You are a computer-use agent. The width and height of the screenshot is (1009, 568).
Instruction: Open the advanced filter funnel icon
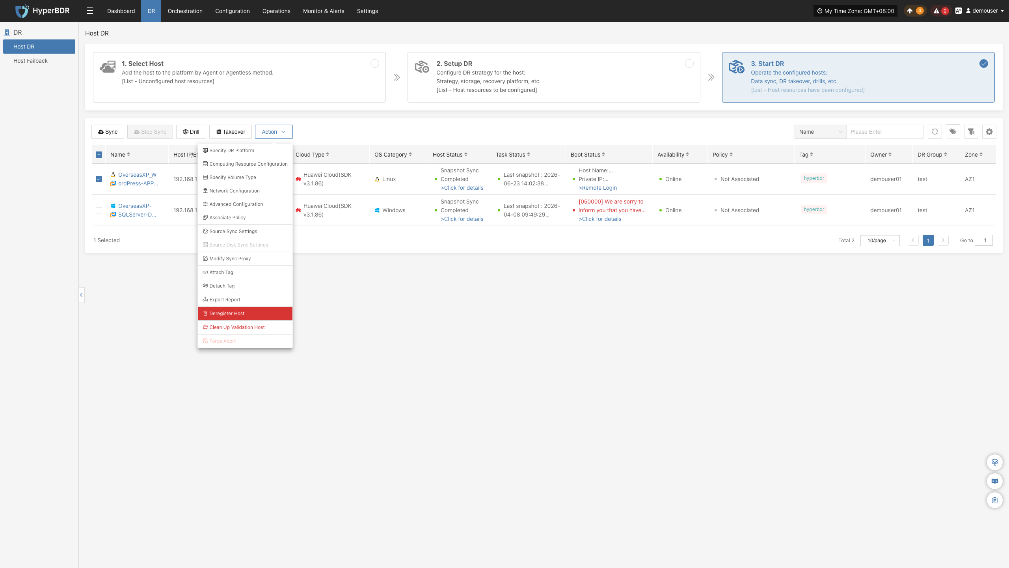pos(971,132)
